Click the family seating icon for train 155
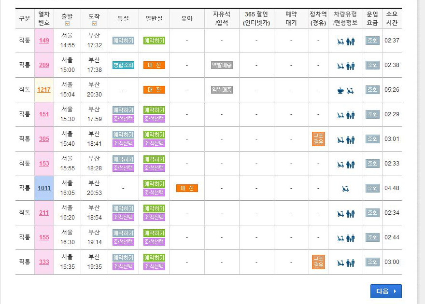Screen dimensions: 425x304 coord(351,238)
